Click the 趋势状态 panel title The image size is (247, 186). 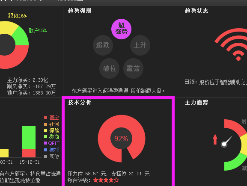(x=196, y=11)
